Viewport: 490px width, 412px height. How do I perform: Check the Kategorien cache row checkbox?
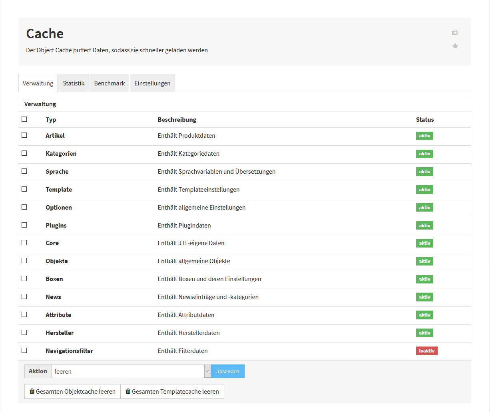pyautogui.click(x=24, y=153)
